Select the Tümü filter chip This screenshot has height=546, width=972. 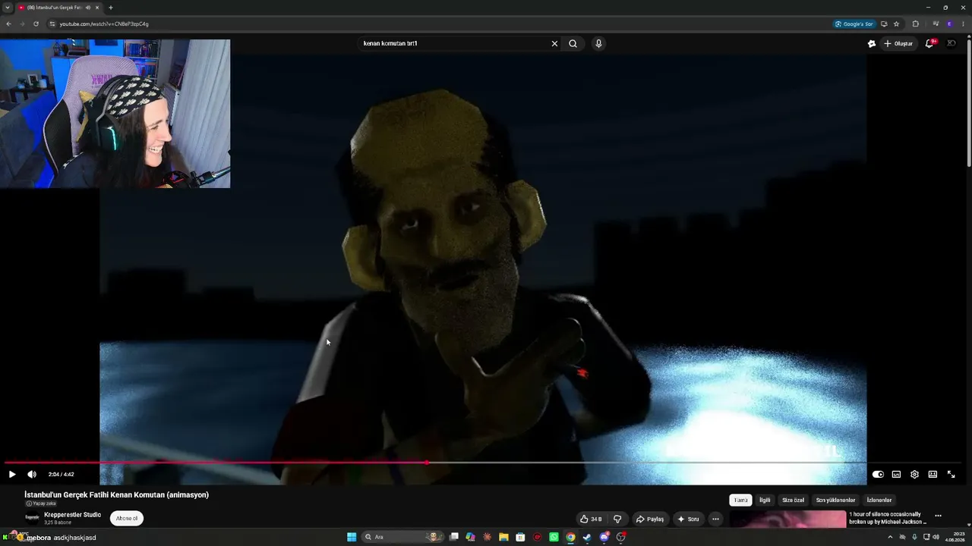click(740, 500)
